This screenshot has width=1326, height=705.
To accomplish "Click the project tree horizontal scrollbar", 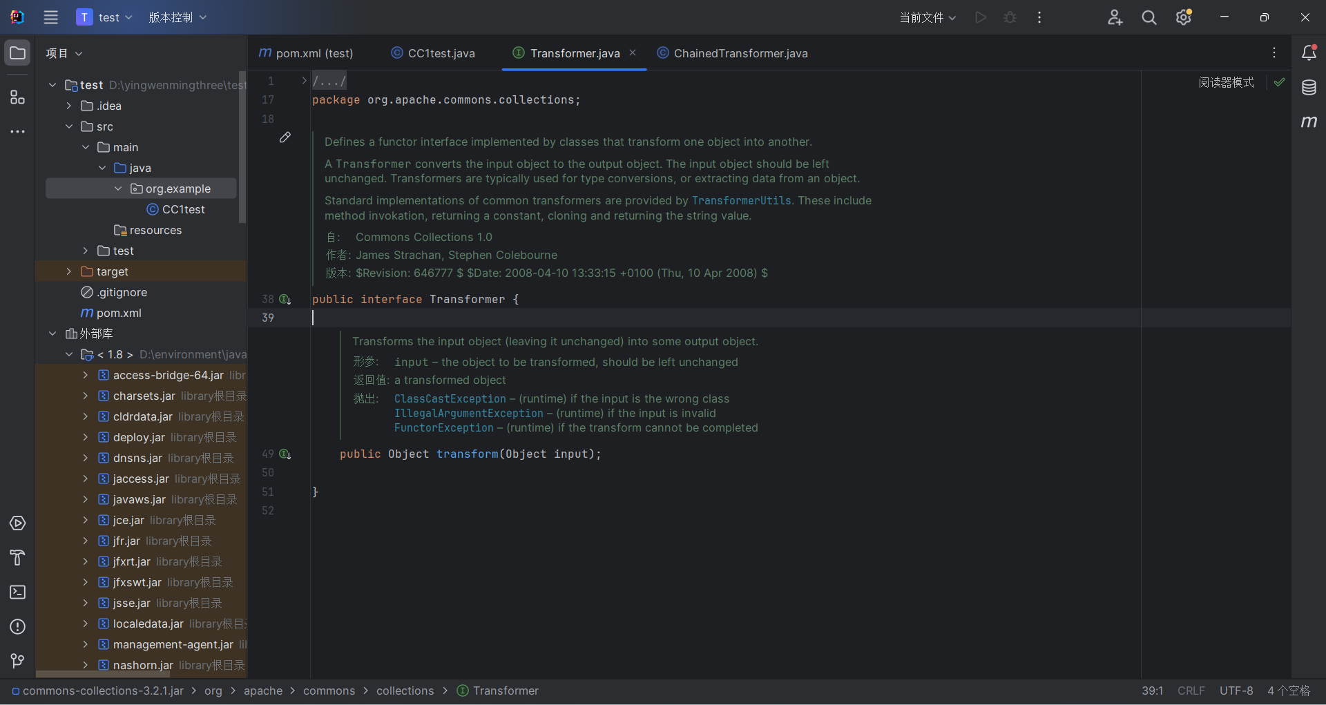I will click(104, 674).
